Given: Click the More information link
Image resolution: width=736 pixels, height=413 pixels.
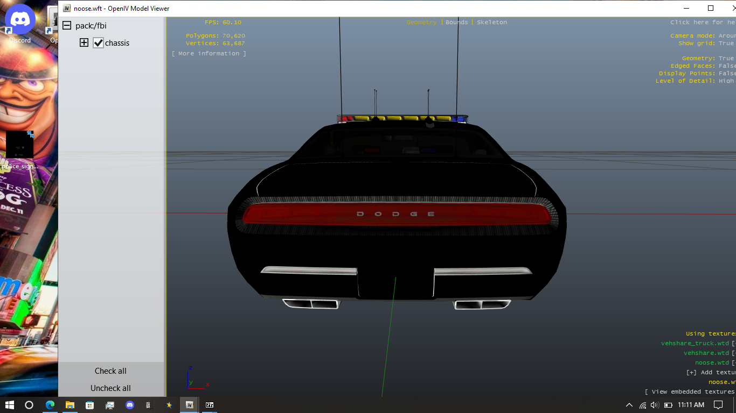Looking at the screenshot, I should click(209, 54).
